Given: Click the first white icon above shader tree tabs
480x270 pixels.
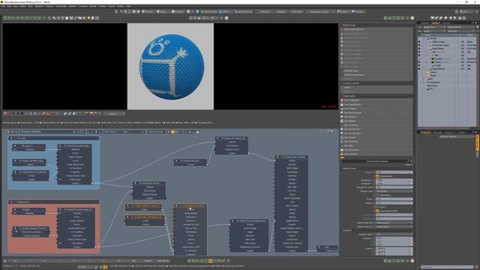Looking at the screenshot, I should 432,18.
